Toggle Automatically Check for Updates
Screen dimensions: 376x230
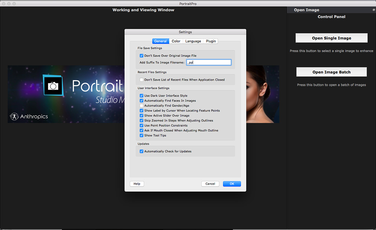coord(141,151)
